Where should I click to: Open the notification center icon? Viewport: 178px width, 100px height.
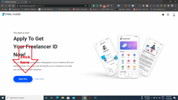pyautogui.click(x=175, y=98)
